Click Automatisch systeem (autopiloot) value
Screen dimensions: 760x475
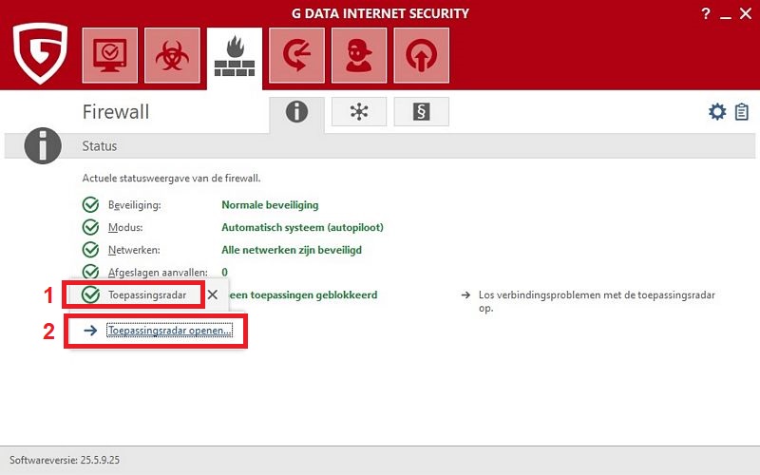(x=302, y=227)
